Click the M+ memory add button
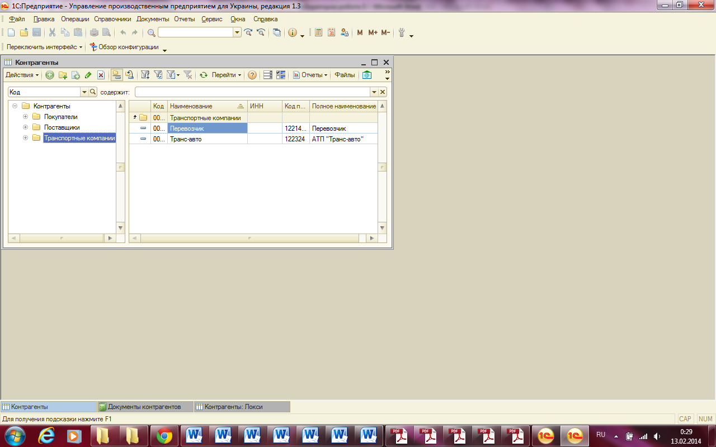The height and width of the screenshot is (447, 716). 373,33
